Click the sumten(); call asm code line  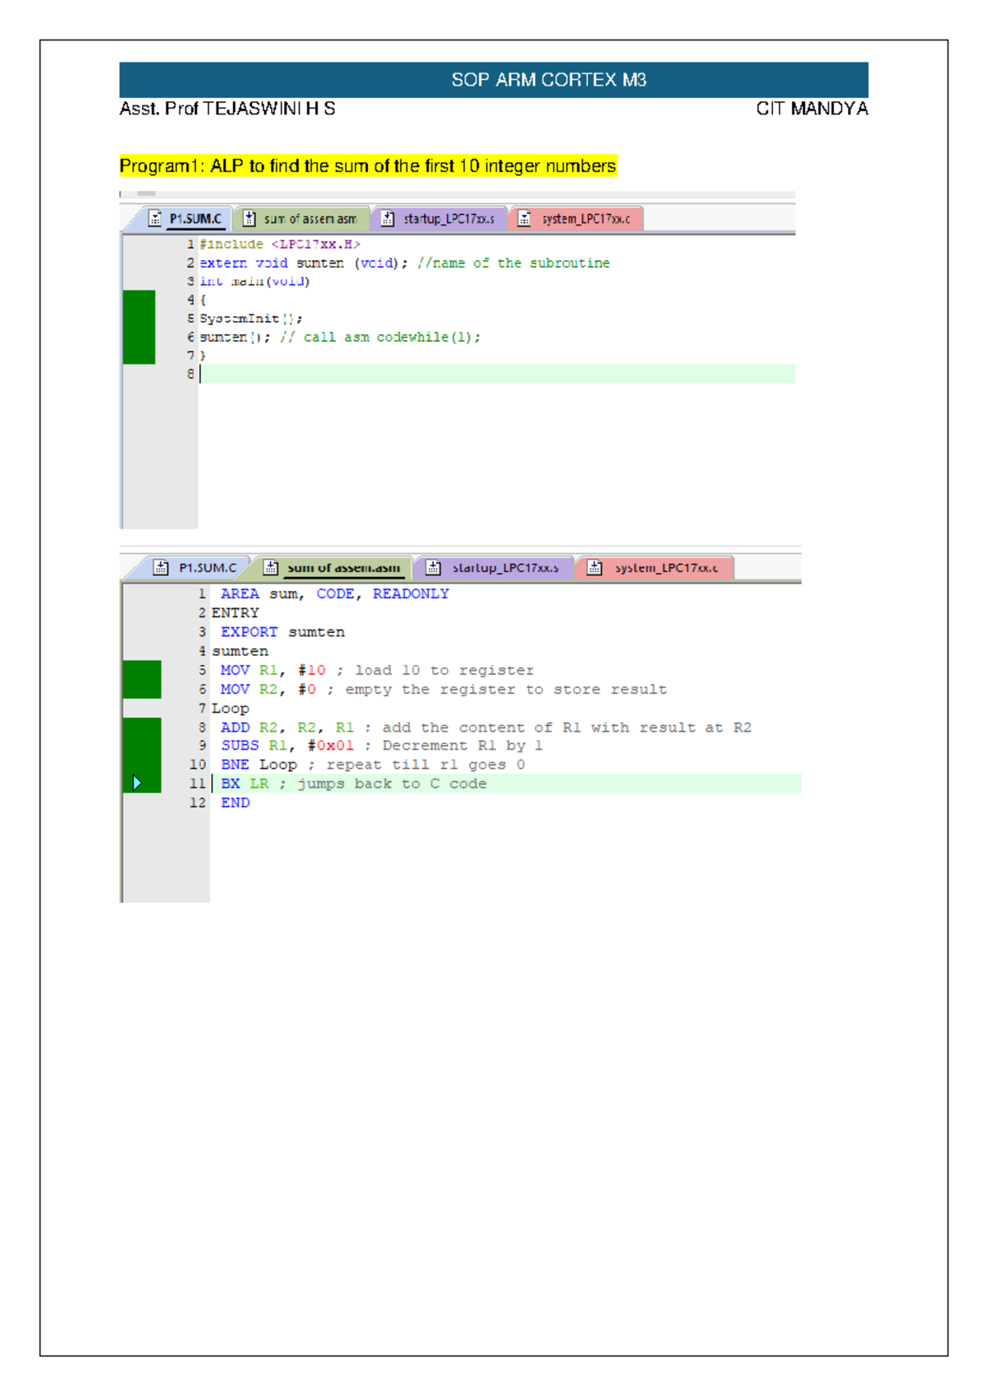(x=340, y=337)
